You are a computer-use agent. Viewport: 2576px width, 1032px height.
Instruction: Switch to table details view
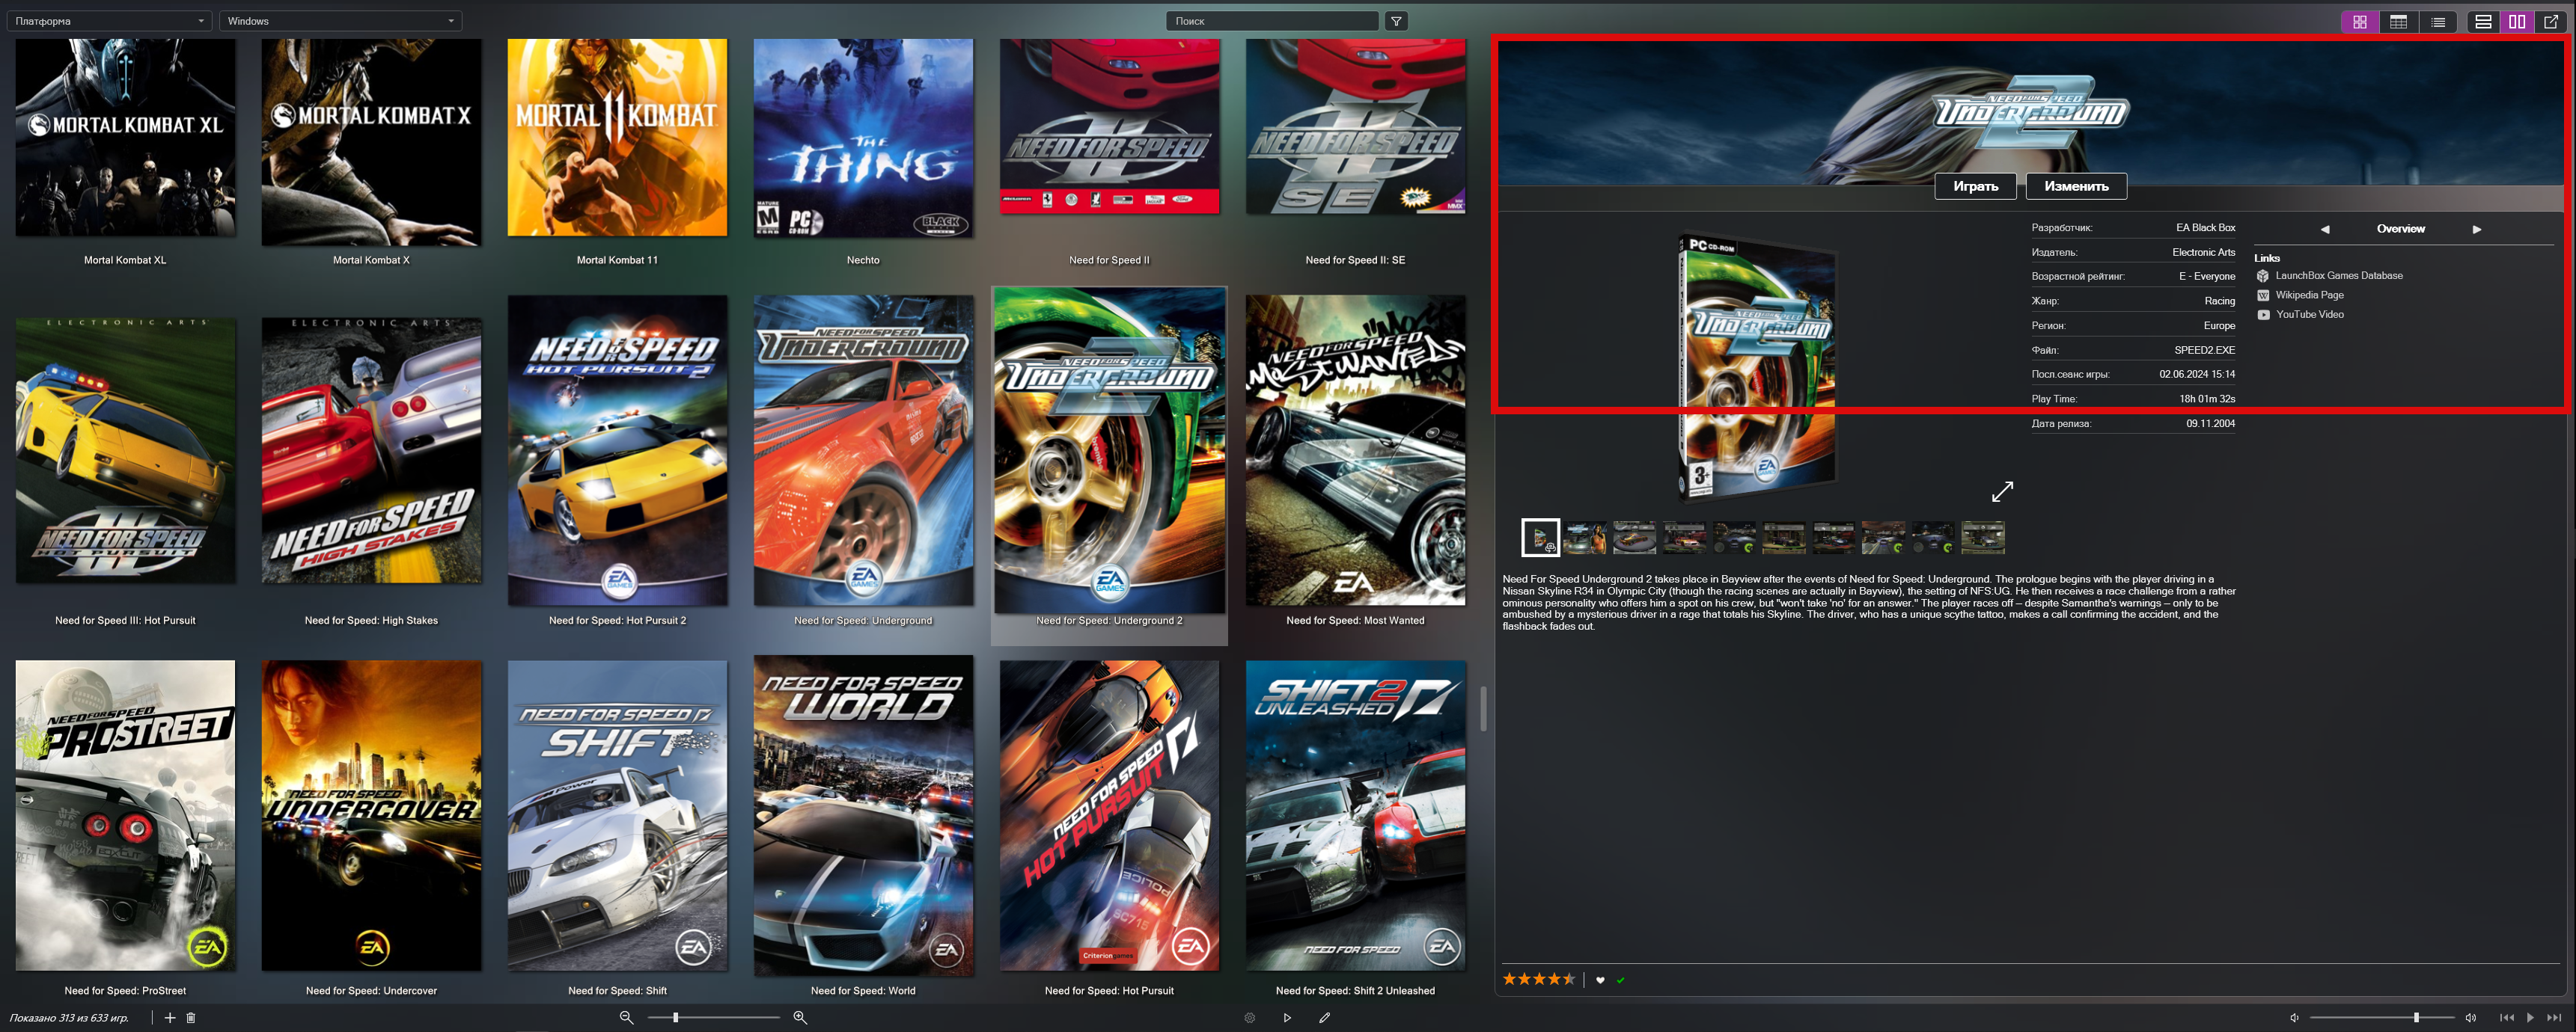point(2398,21)
